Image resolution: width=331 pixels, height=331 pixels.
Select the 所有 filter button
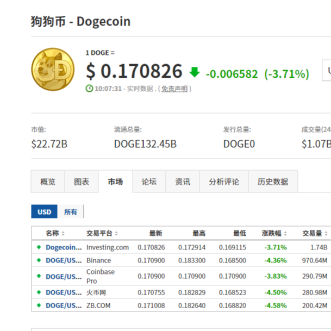71,211
